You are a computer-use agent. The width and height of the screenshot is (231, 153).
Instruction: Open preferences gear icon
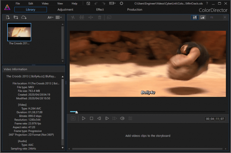point(121,3)
